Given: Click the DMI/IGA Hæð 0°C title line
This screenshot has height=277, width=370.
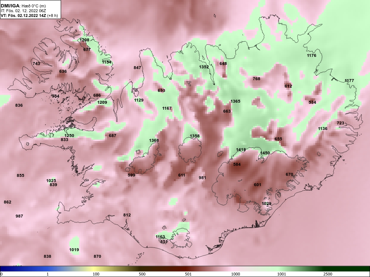Looking at the screenshot, I should pyautogui.click(x=23, y=6).
